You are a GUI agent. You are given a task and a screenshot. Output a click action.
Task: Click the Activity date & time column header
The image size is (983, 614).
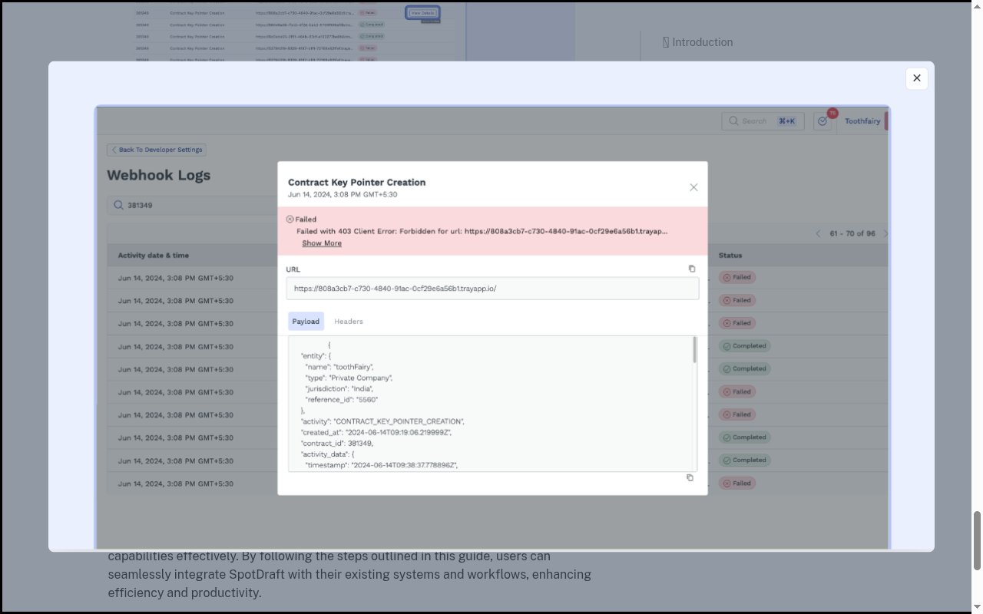(x=154, y=255)
